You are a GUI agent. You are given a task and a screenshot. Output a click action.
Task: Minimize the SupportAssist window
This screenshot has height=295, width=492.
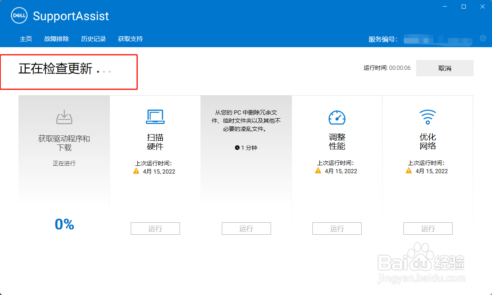[445, 7]
